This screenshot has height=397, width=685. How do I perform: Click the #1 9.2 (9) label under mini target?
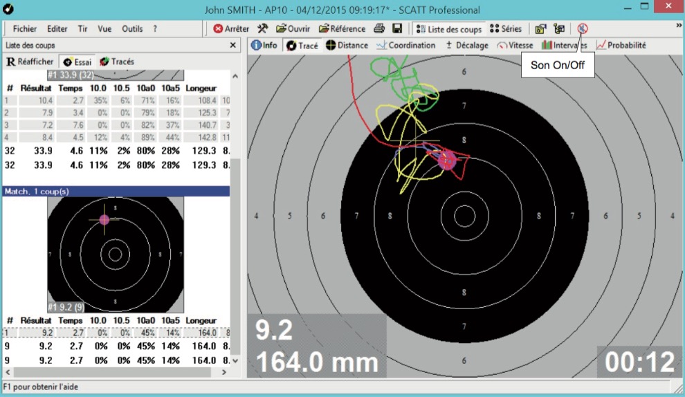point(66,308)
